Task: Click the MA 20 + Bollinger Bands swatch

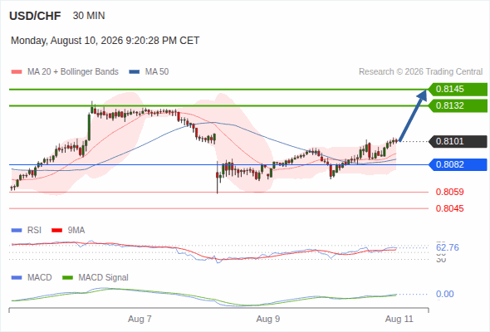Action: pyautogui.click(x=17, y=72)
